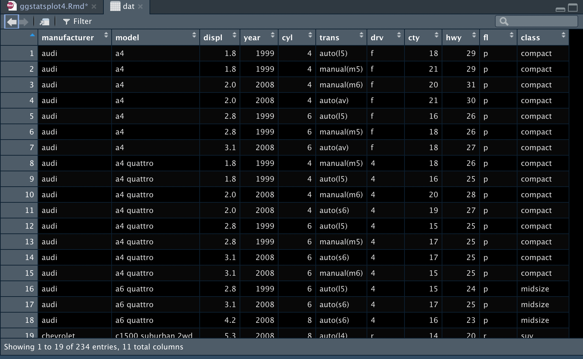Click 'audi' in row 3
Image resolution: width=583 pixels, height=359 pixels.
click(49, 85)
